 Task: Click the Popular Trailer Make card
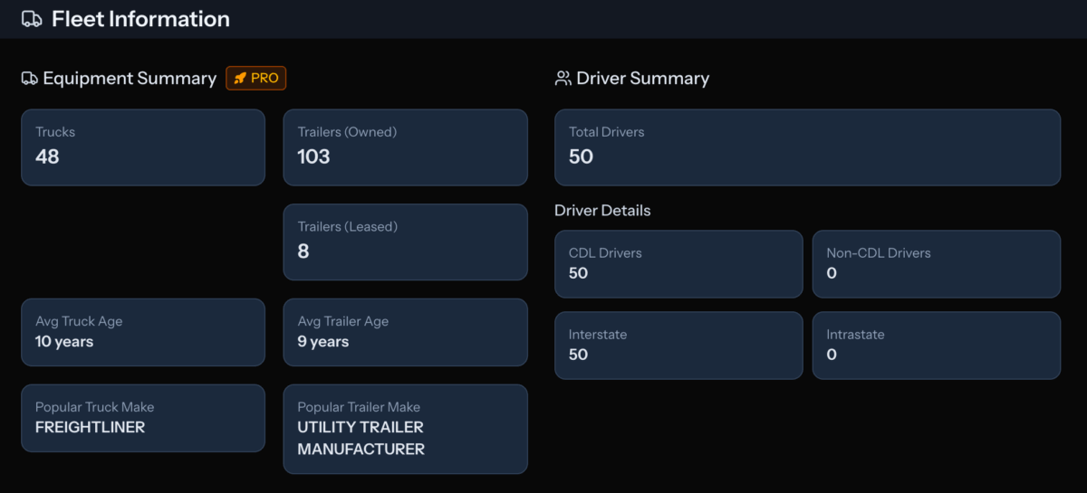[405, 429]
